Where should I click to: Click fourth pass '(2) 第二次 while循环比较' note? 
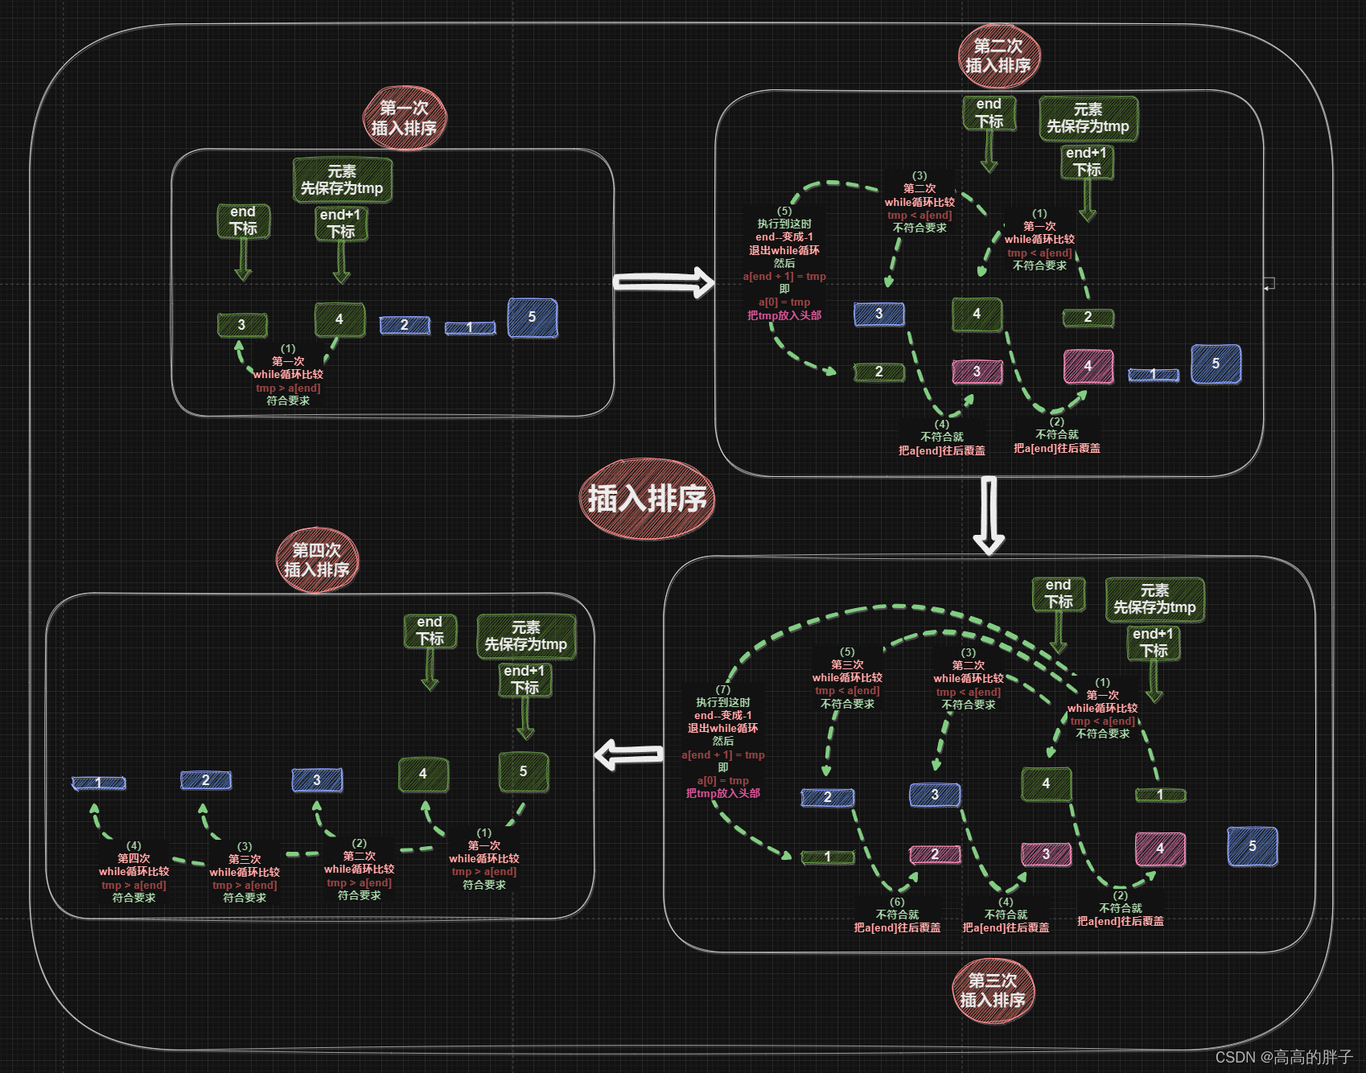(360, 870)
